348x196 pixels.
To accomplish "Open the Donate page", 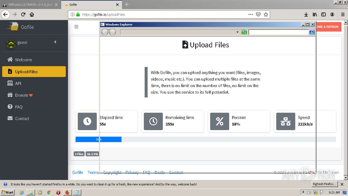I will [x=34, y=95].
